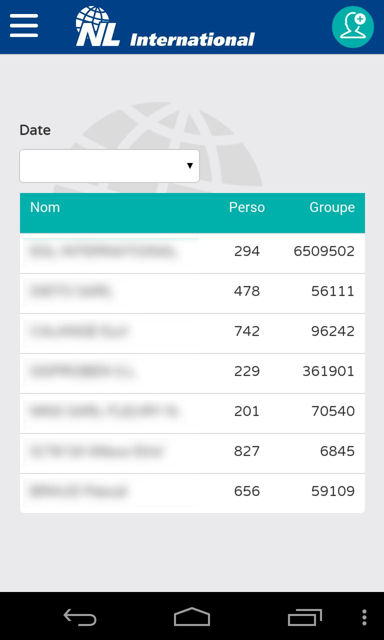The image size is (384, 640).
Task: Click the Groupe column header
Action: (x=332, y=207)
